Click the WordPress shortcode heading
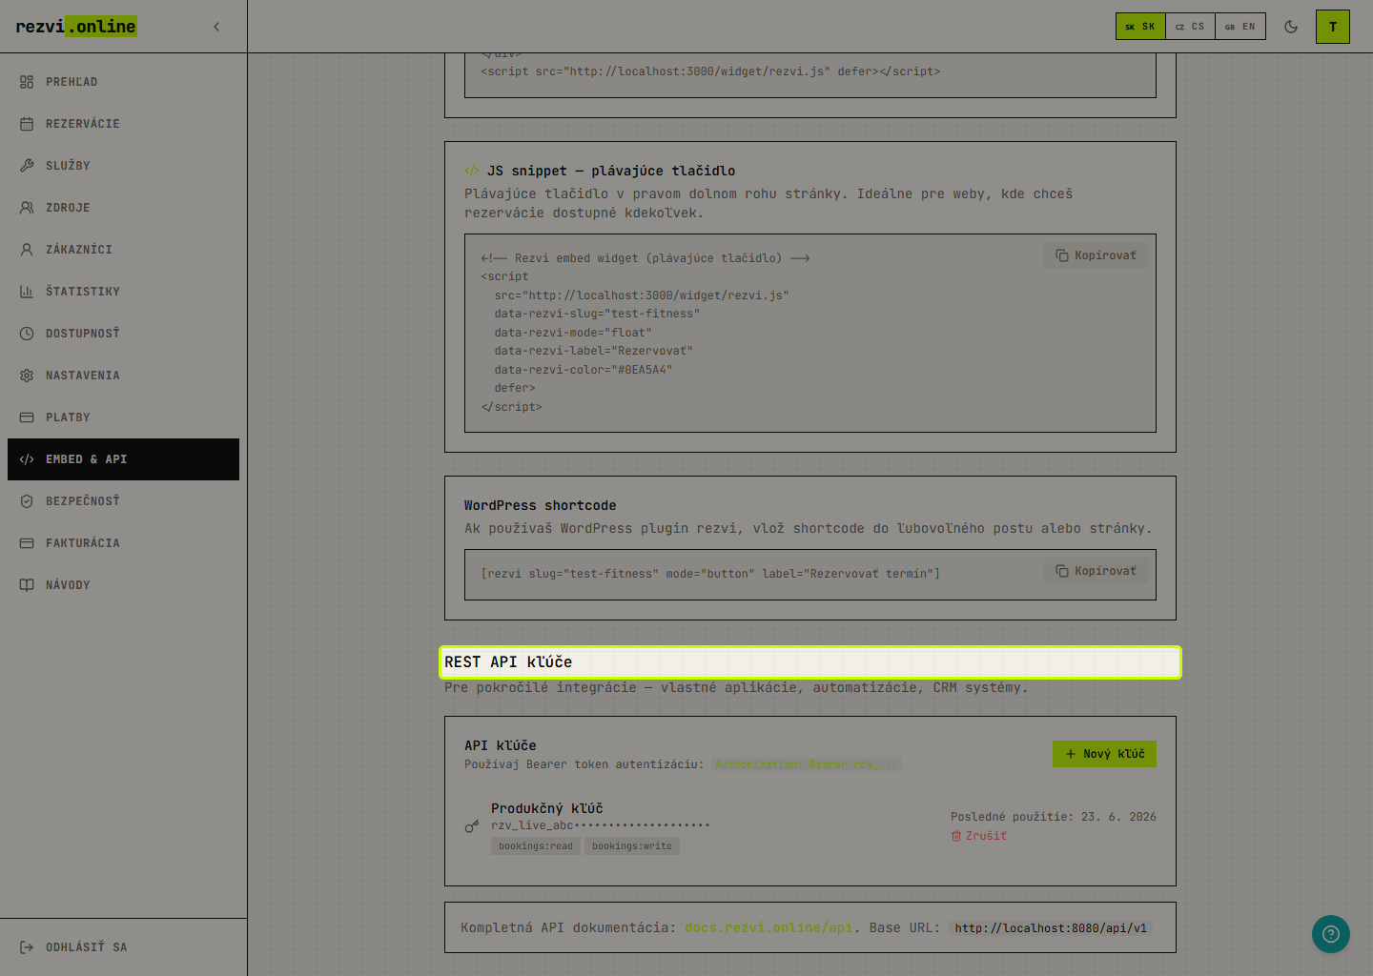Viewport: 1373px width, 976px height. click(541, 505)
